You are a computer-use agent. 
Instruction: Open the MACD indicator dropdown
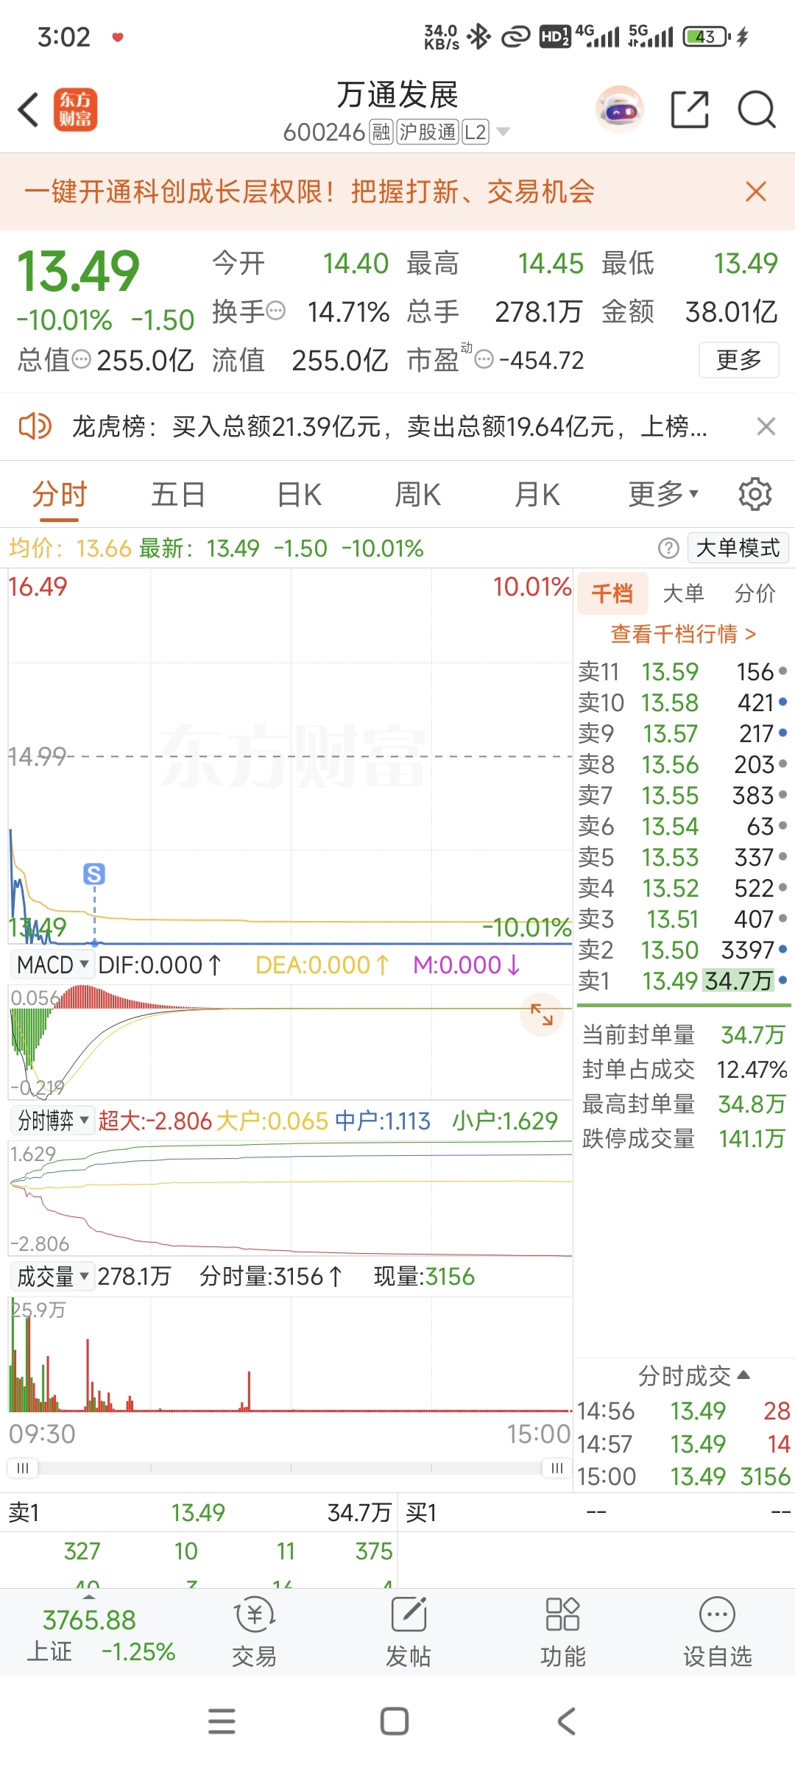pos(52,964)
